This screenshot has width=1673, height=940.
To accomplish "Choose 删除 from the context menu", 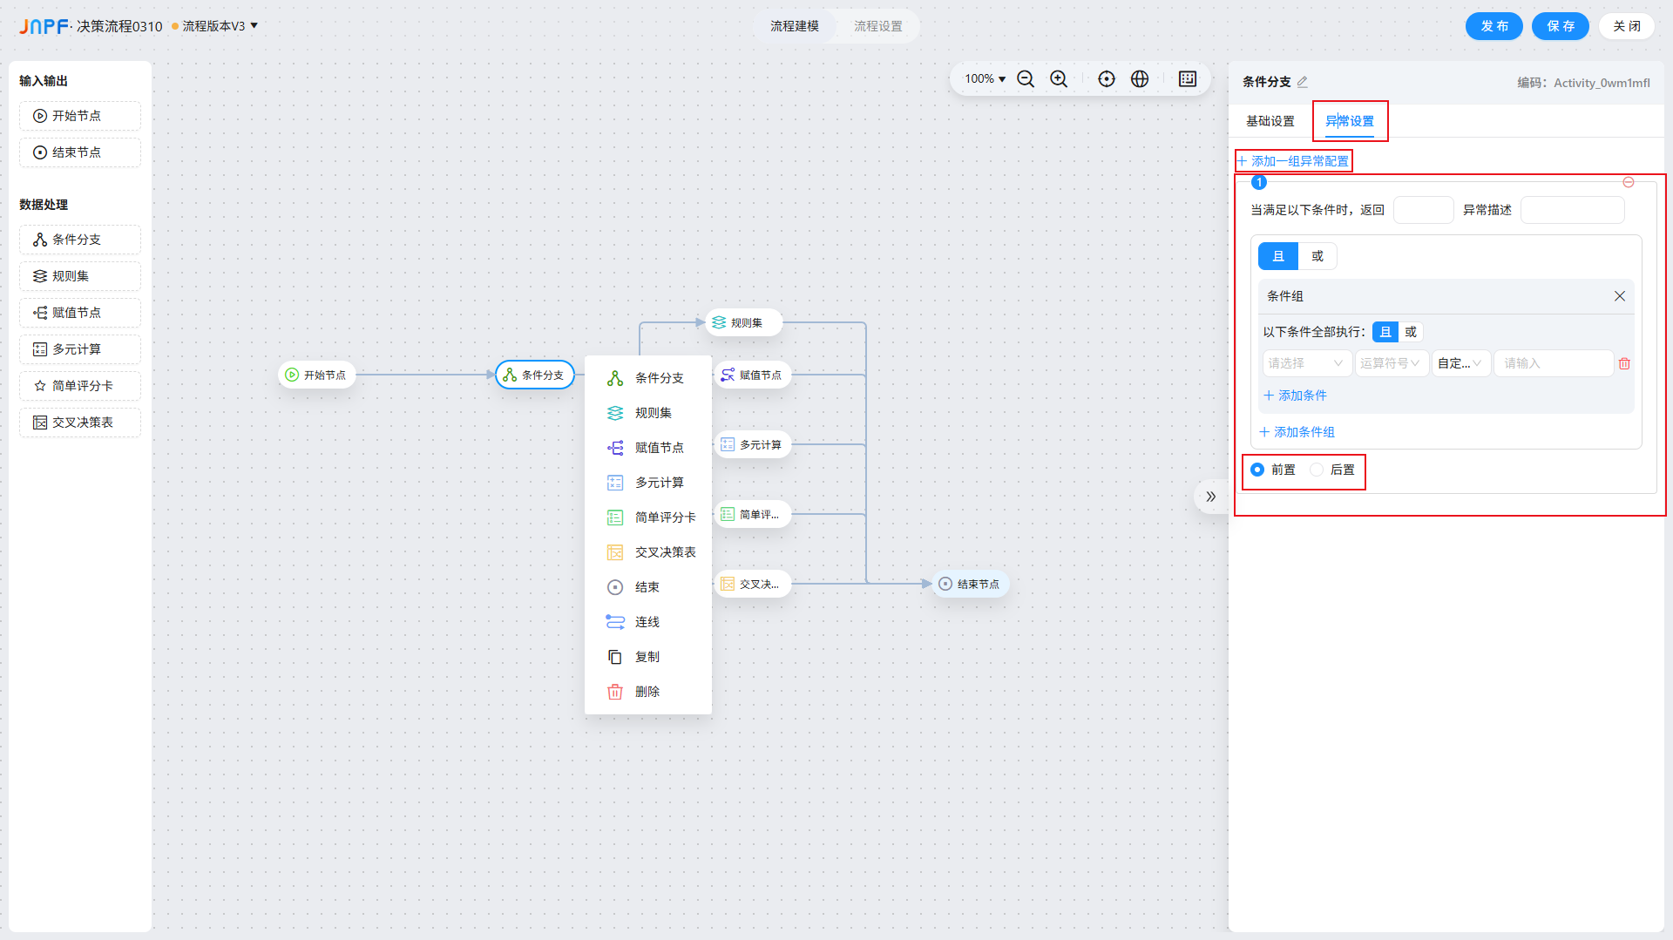I will (647, 692).
